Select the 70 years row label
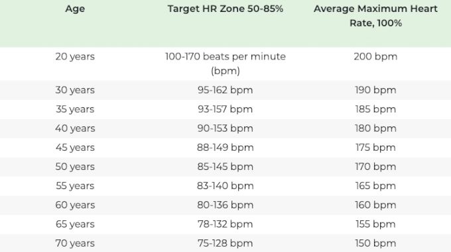Viewport: 451px width, 252px height. (75, 243)
